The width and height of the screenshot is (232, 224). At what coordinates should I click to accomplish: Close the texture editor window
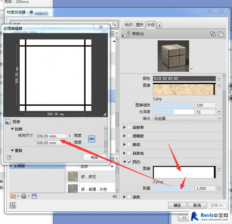click(101, 27)
